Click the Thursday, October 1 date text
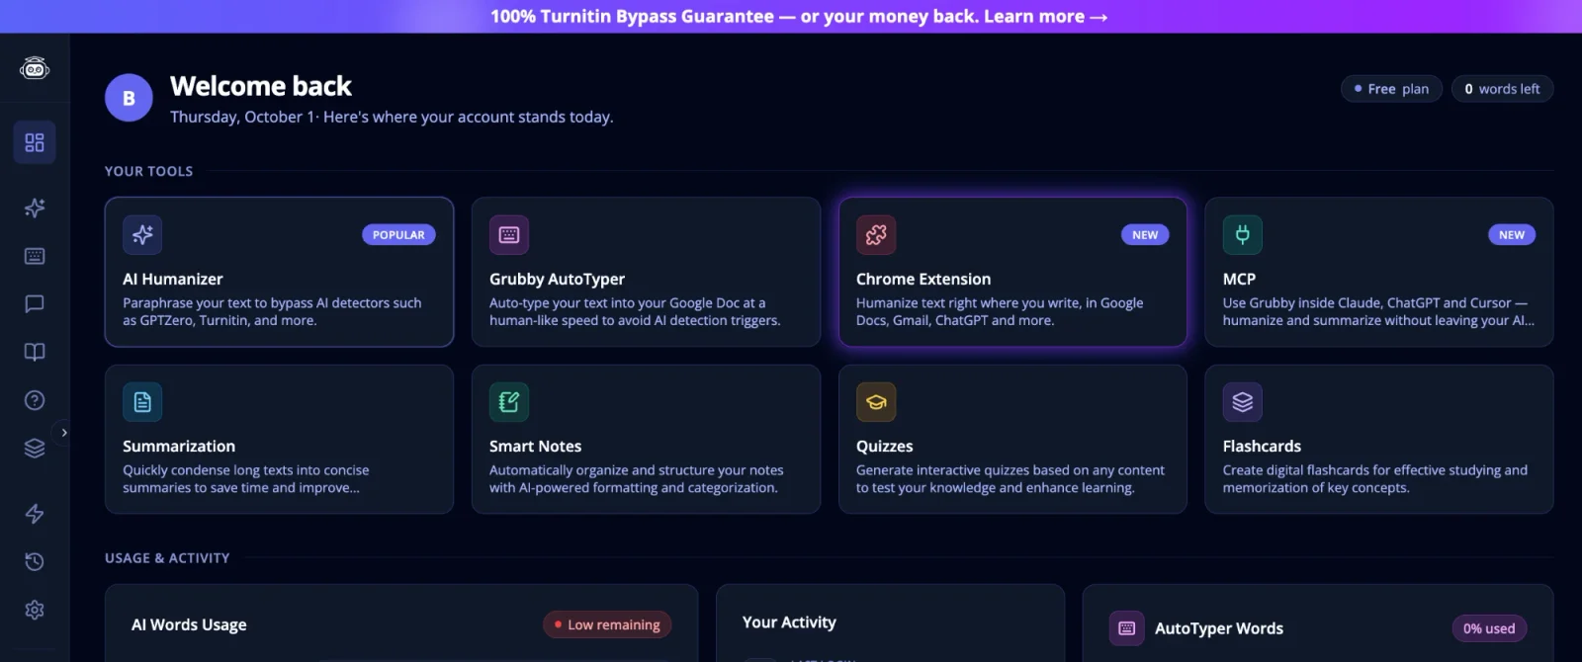This screenshot has width=1582, height=662. (x=242, y=117)
